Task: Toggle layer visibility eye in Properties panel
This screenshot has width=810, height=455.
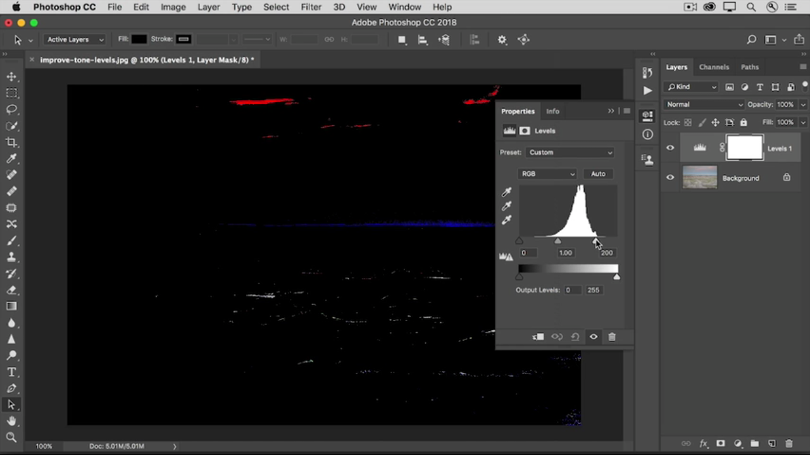Action: pos(594,337)
